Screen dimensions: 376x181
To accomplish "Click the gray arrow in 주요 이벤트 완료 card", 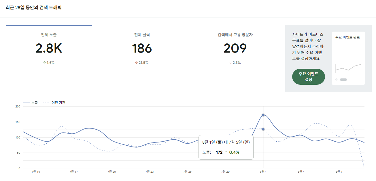I will click(x=337, y=80).
